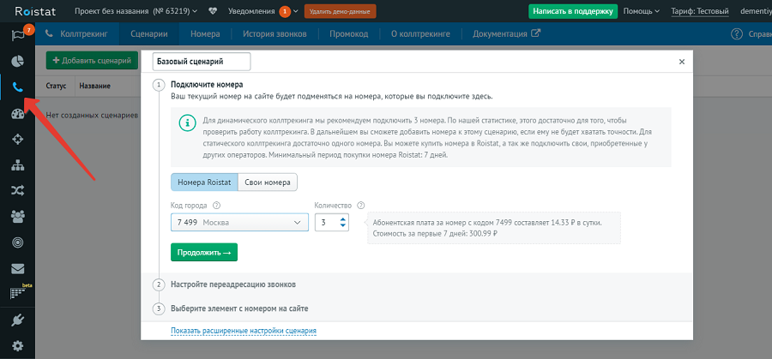Click the Название column header
The width and height of the screenshot is (772, 359).
(94, 86)
